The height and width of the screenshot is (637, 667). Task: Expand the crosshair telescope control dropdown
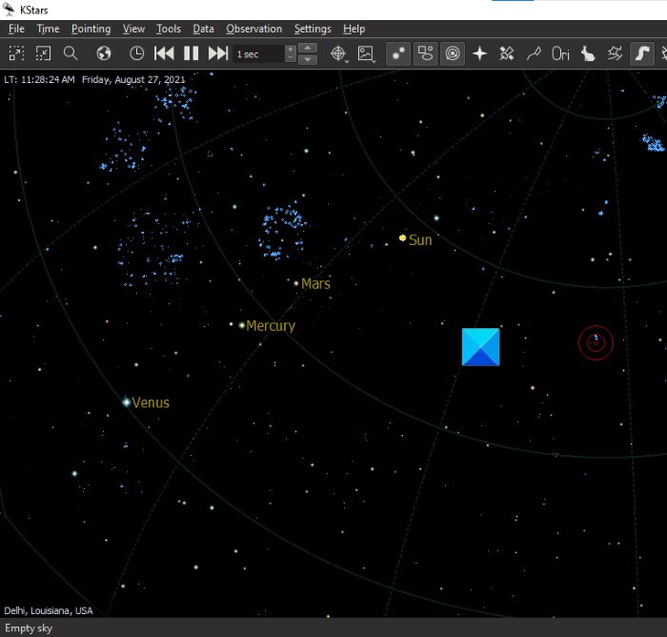[338, 53]
